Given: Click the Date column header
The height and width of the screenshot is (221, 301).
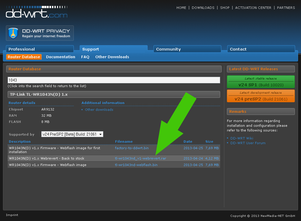Looking at the screenshot, I should coord(188,142).
